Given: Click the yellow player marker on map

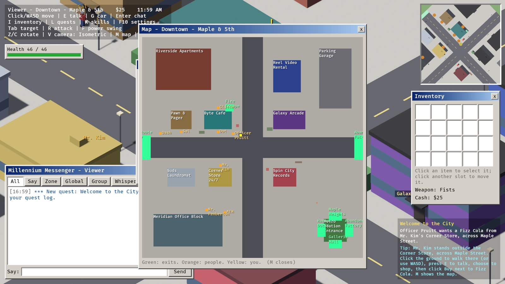Looking at the screenshot, I should click(x=241, y=135).
